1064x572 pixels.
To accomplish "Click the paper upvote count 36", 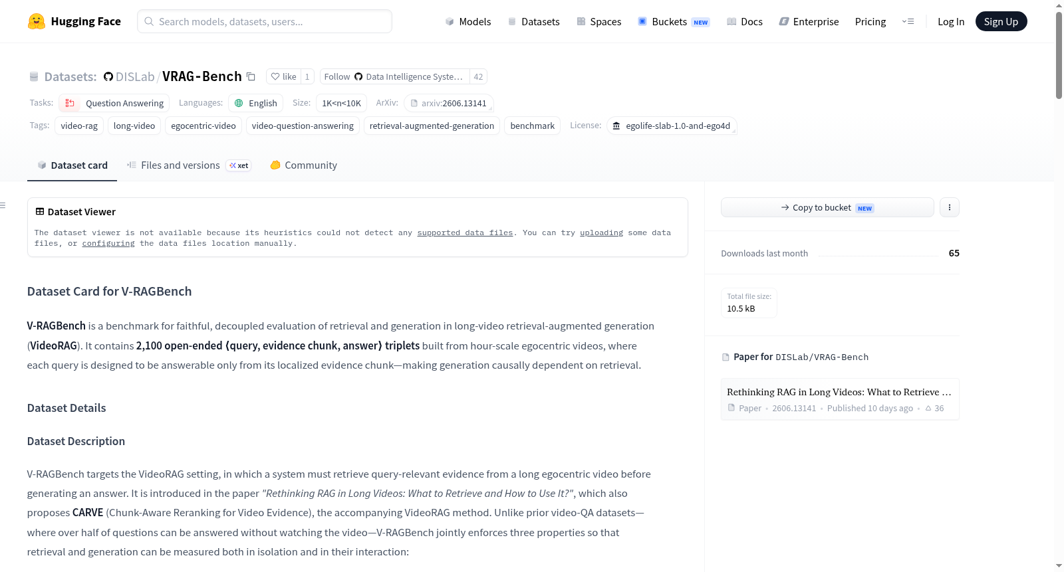I will [934, 408].
